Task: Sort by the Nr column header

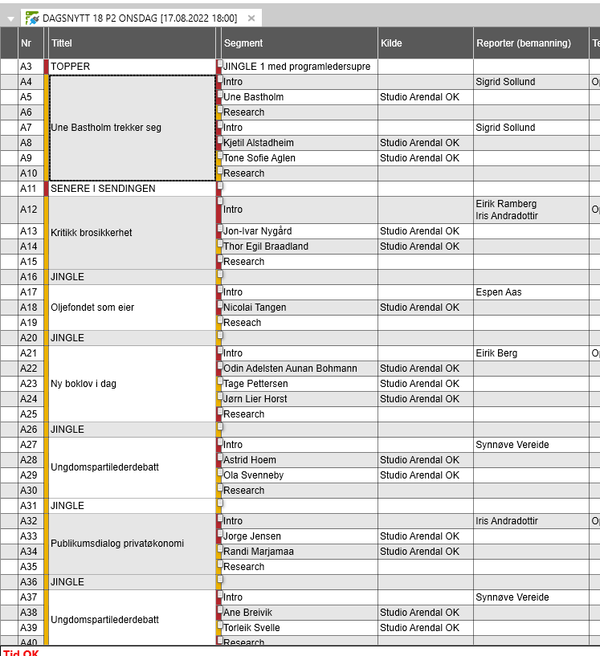Action: tap(31, 43)
